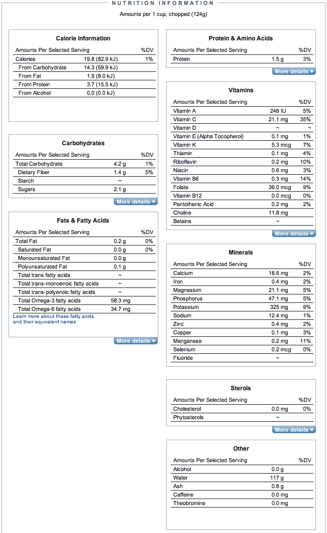
Task: Expand More details under Vitamins
Action: [x=294, y=234]
